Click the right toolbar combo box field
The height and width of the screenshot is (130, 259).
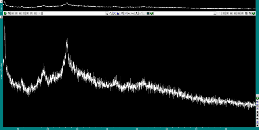tap(184, 14)
